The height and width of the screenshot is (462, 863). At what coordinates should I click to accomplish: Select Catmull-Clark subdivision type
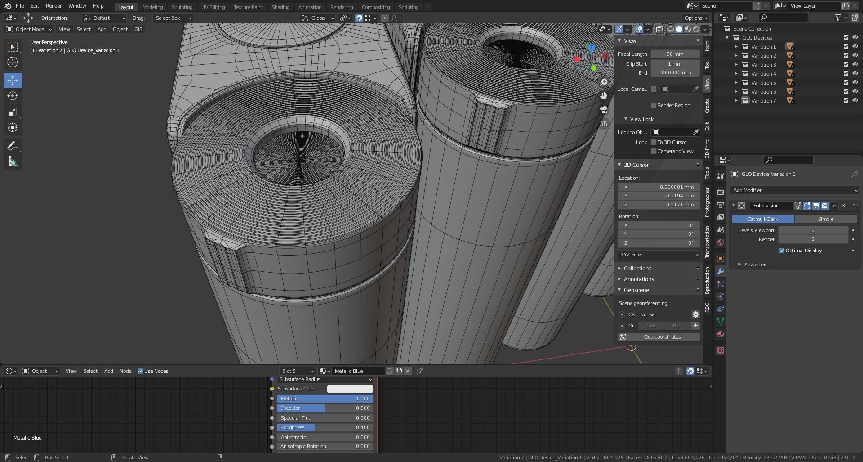(x=763, y=219)
